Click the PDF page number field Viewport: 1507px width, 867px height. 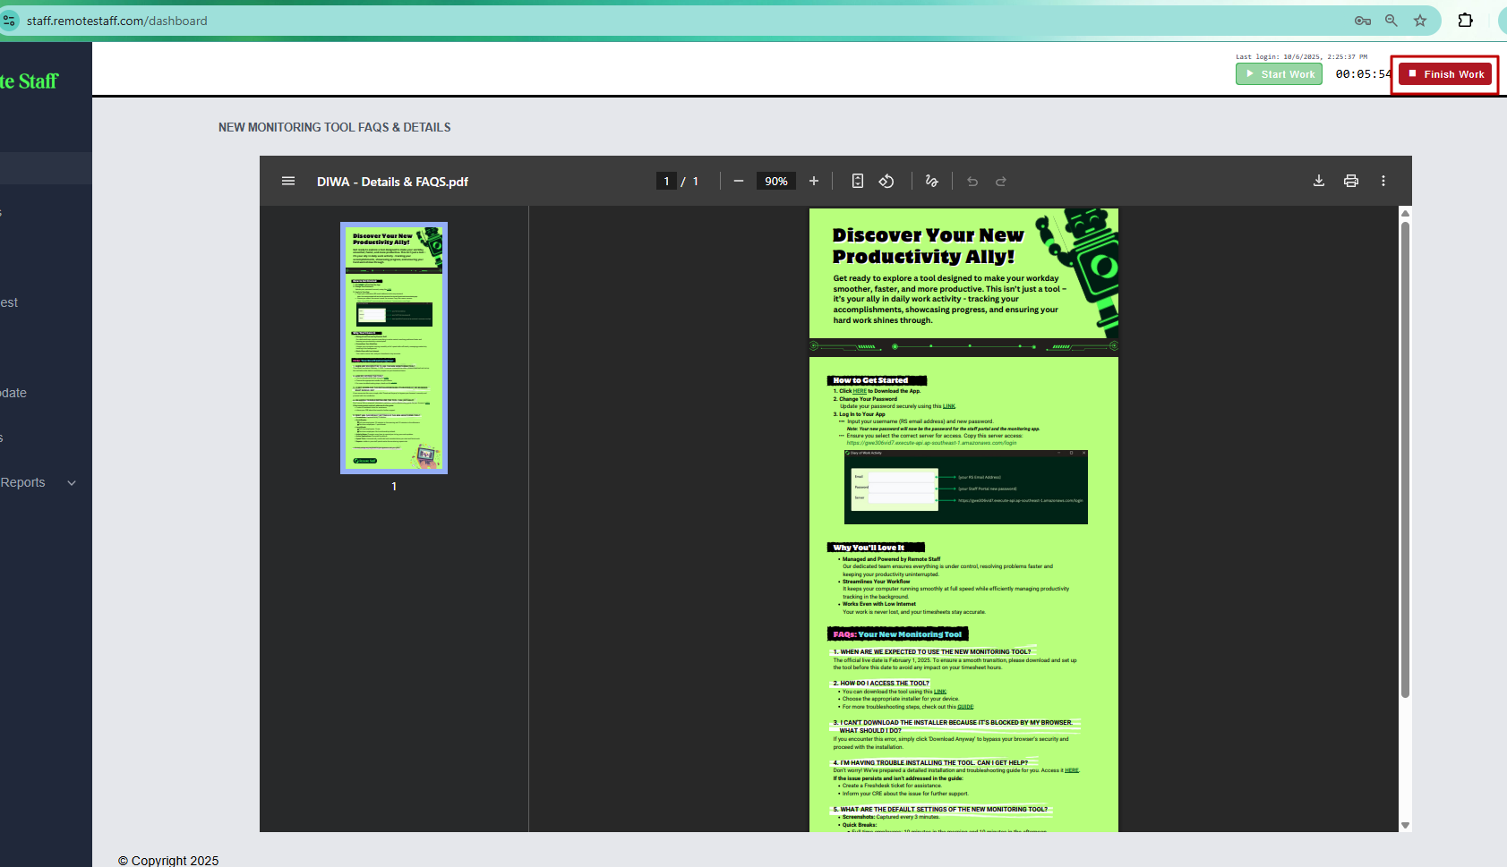tap(666, 181)
